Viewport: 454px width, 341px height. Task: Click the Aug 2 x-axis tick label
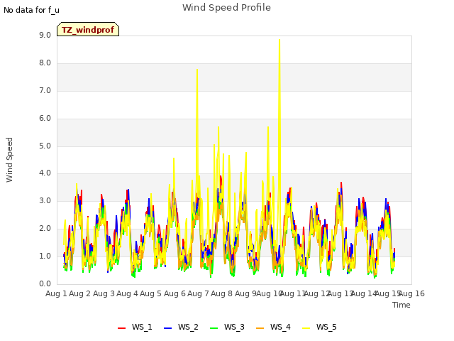coord(80,293)
